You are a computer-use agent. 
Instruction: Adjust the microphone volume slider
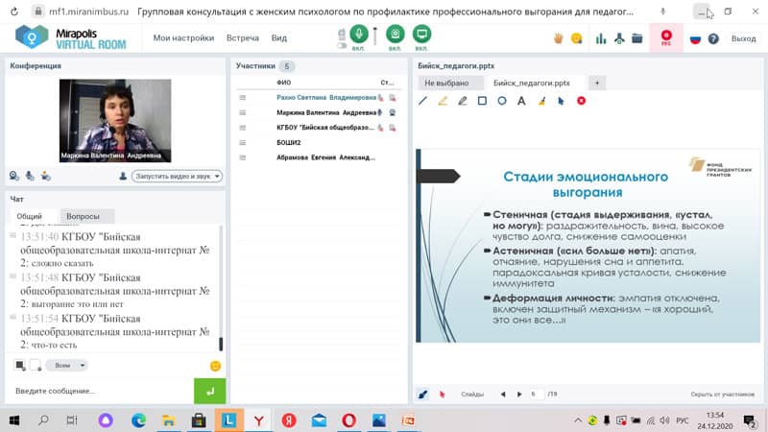coord(375,36)
